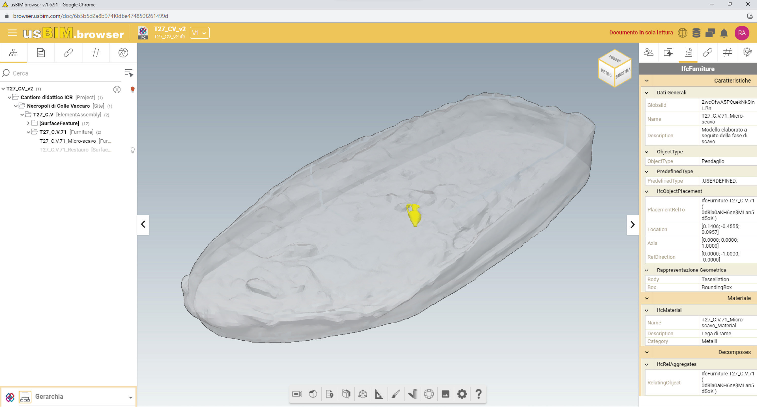
Task: Open viewer settings gear in bottom toolbar
Action: 462,394
